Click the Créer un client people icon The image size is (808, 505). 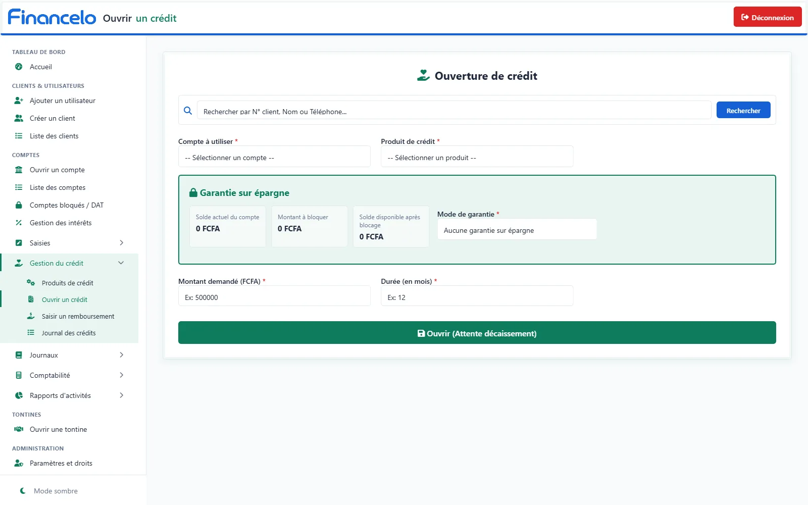coord(19,118)
